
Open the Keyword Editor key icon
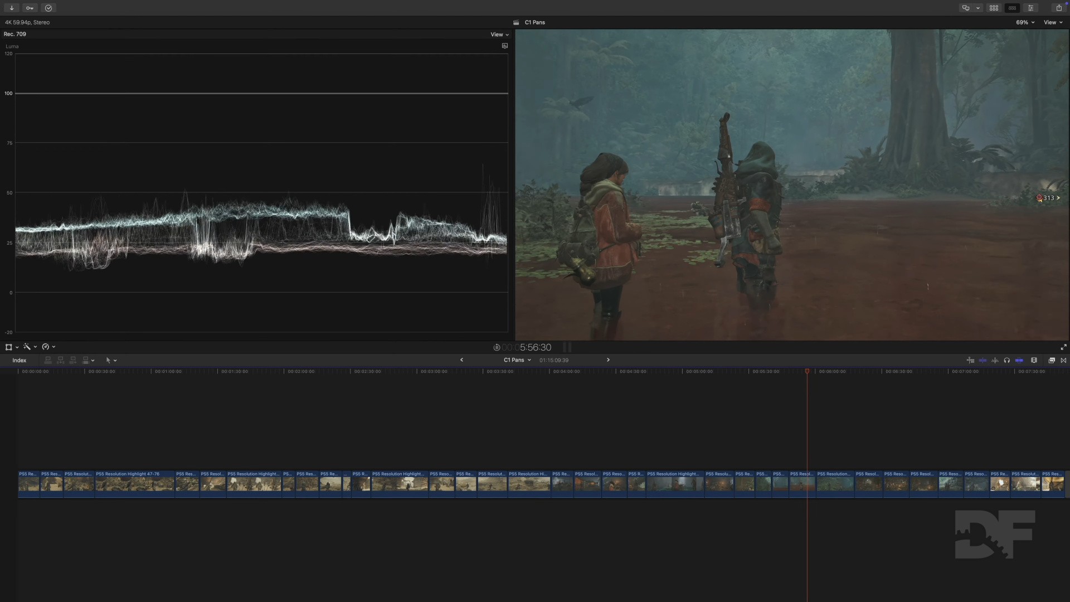(x=30, y=8)
